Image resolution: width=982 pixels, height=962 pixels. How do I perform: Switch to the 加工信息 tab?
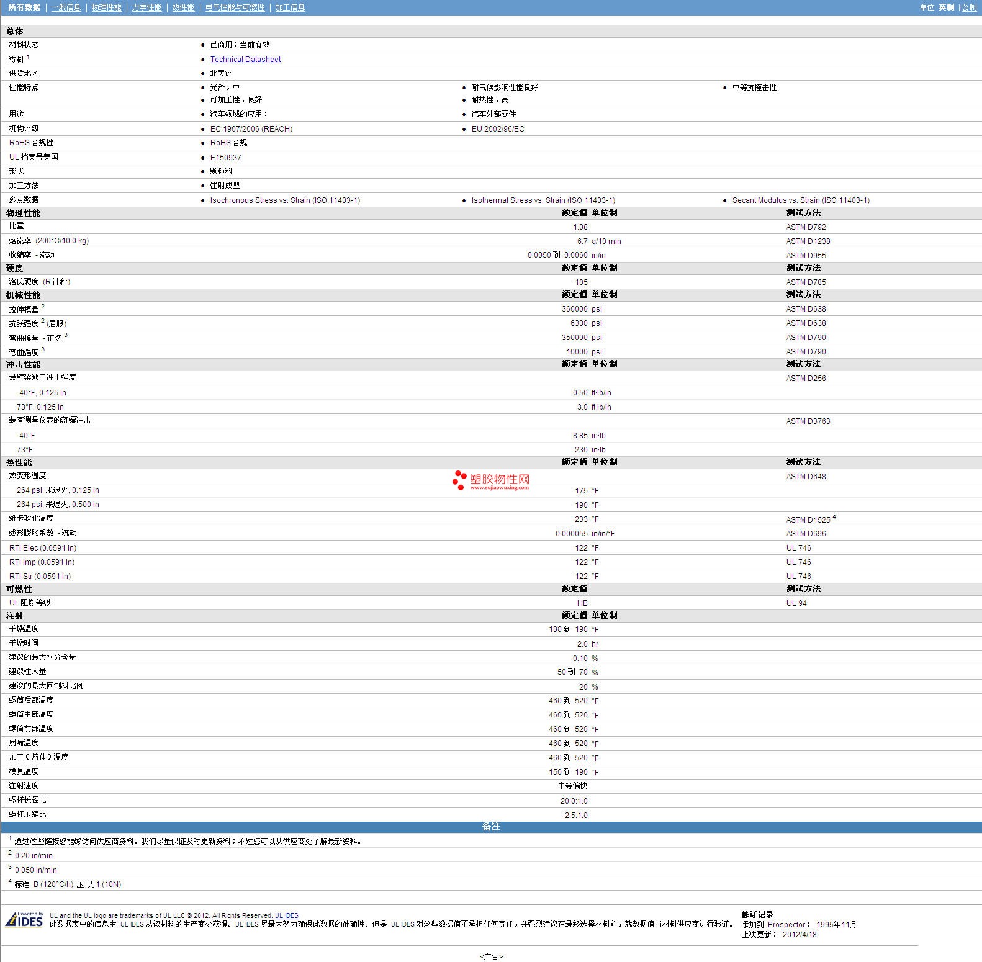pyautogui.click(x=290, y=7)
